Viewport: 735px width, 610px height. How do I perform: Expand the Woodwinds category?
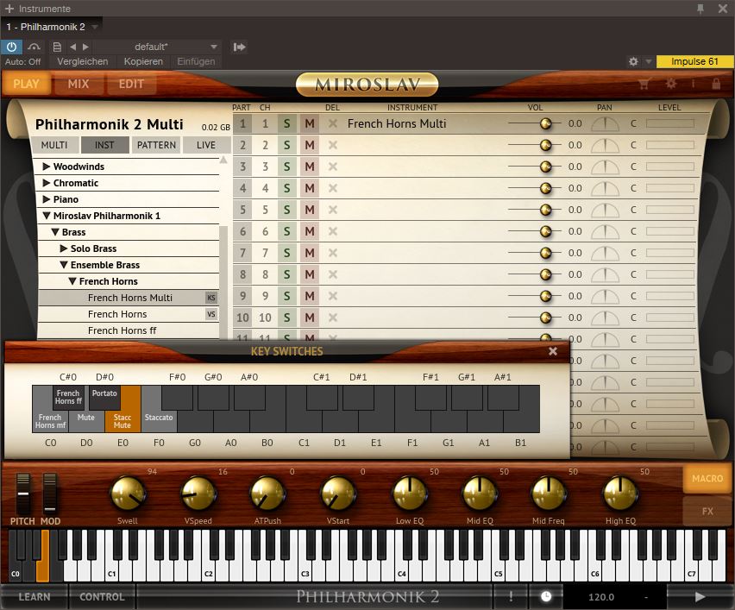coord(47,167)
